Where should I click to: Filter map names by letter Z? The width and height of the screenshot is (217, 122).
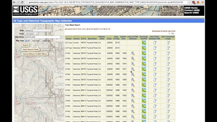(110, 29)
